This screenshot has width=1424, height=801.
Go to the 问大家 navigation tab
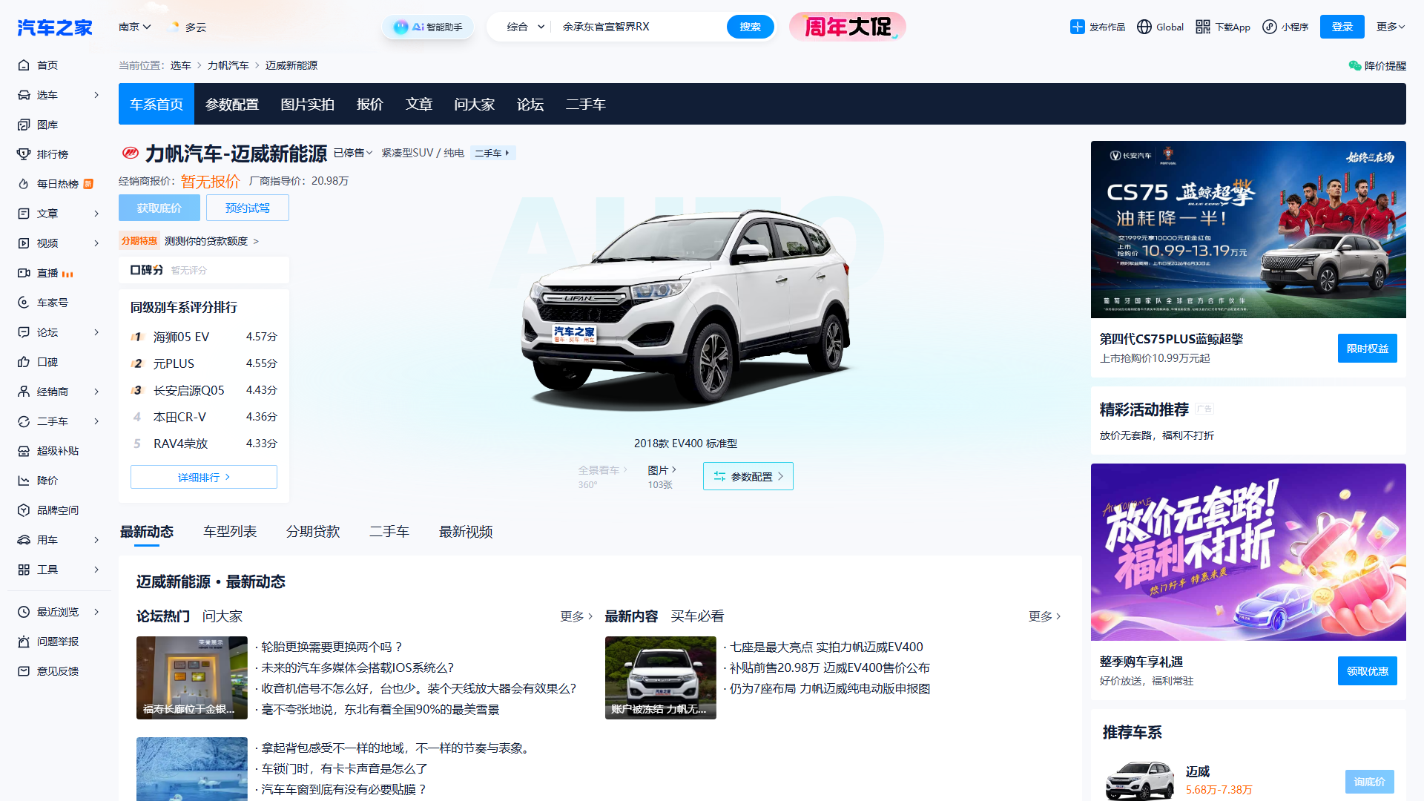pyautogui.click(x=475, y=104)
